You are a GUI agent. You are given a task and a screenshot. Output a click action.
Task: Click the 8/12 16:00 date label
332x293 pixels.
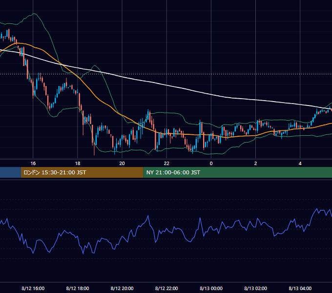coord(33,288)
